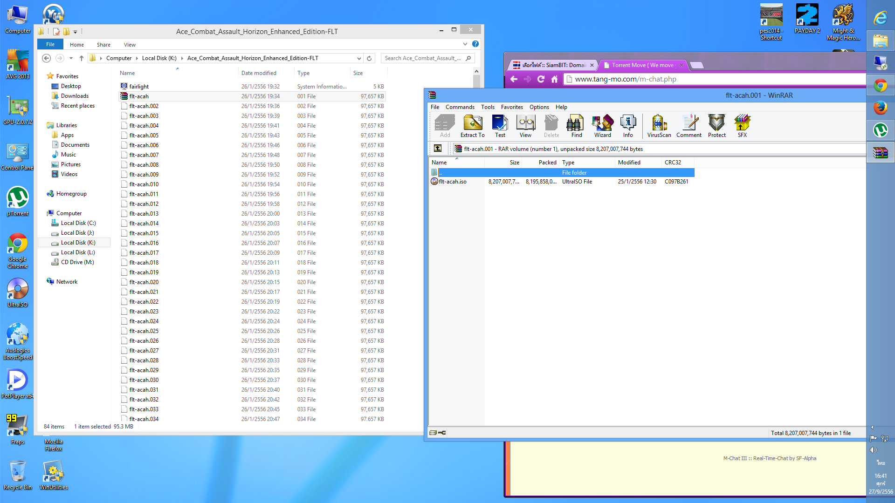Go up one folder level in WinRAR
Screen dimensions: 895x503
(x=437, y=149)
